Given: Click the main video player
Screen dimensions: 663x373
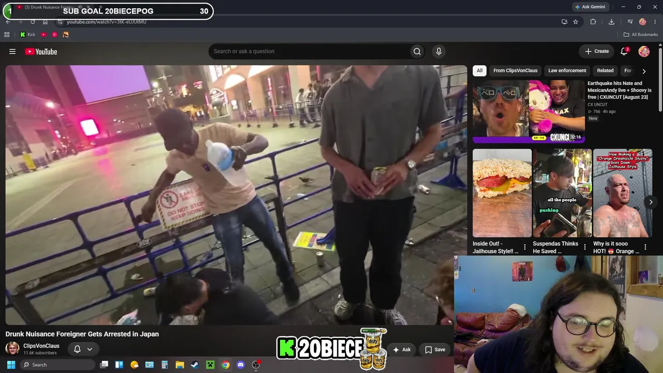Looking at the screenshot, I should point(236,195).
